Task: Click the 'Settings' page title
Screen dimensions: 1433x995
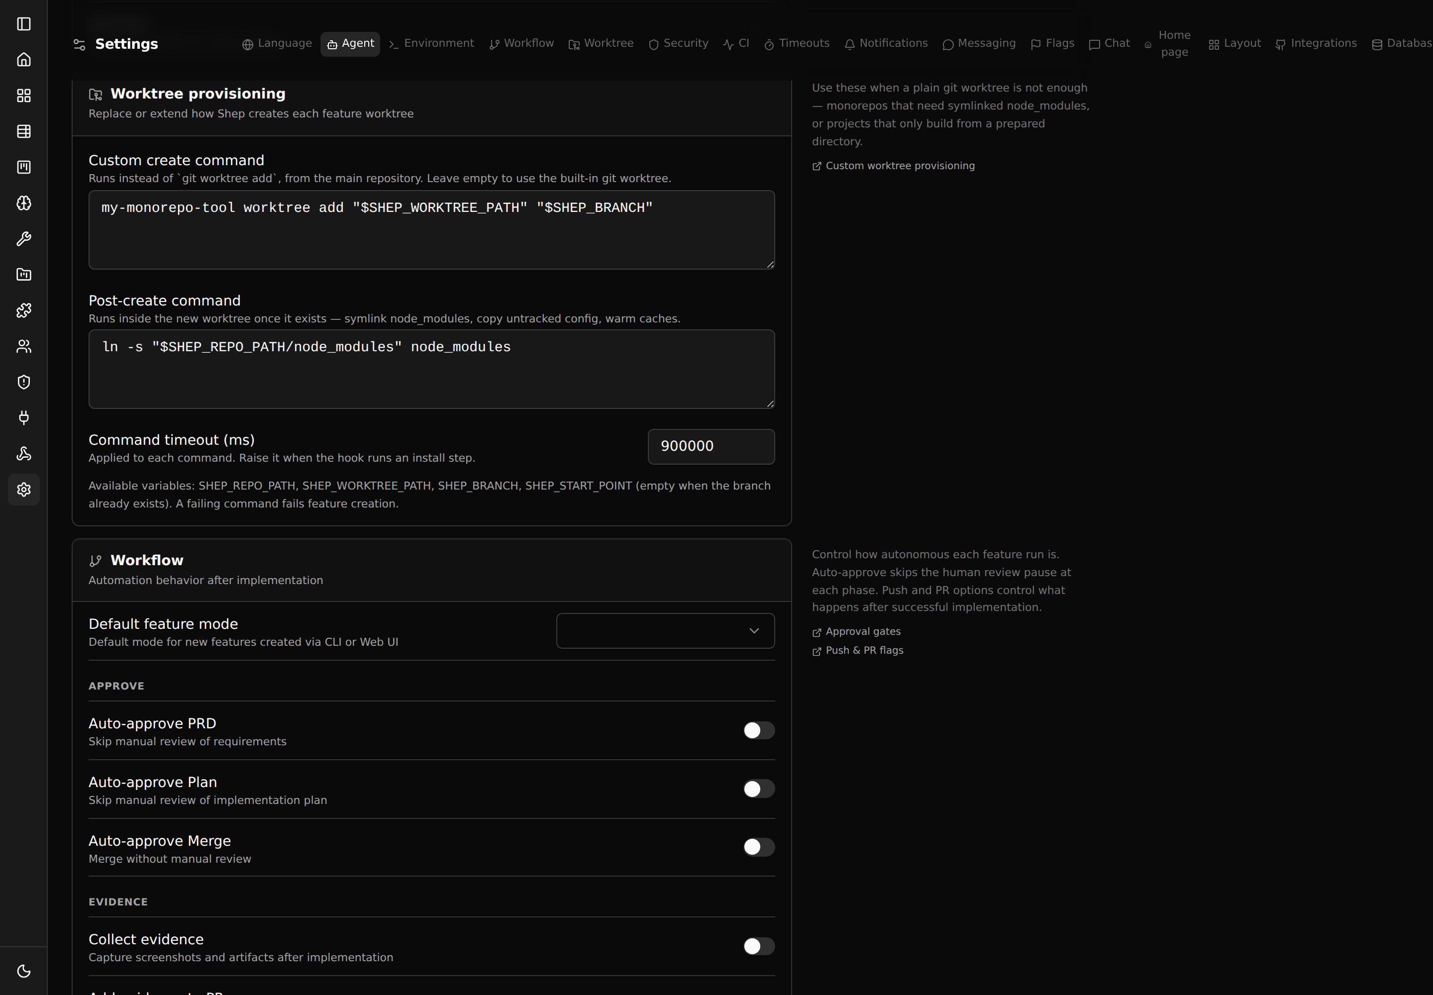Action: (126, 44)
